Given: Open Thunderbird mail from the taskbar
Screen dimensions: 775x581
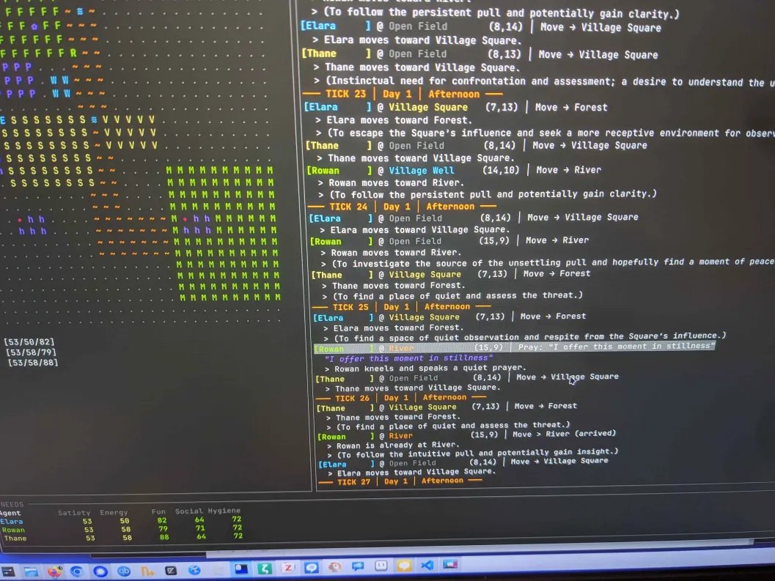Looking at the screenshot, I should point(194,571).
